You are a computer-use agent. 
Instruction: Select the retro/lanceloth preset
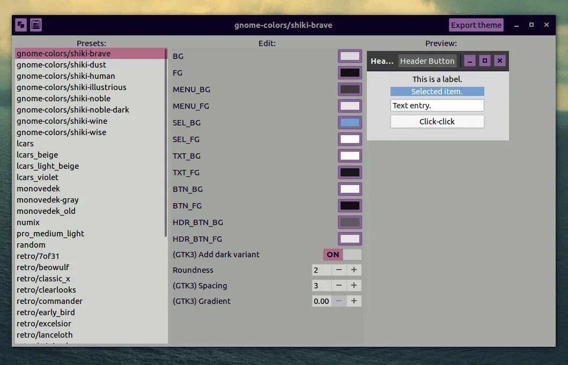tap(90, 334)
